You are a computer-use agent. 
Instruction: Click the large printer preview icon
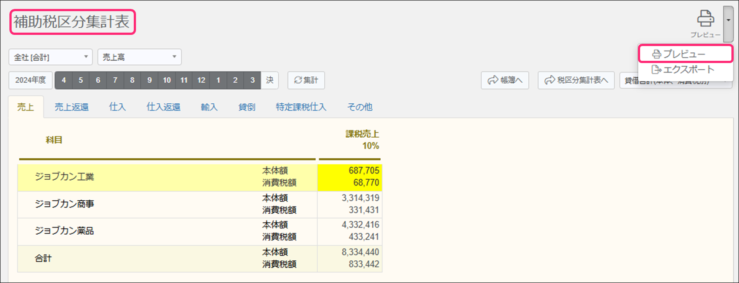coord(705,19)
